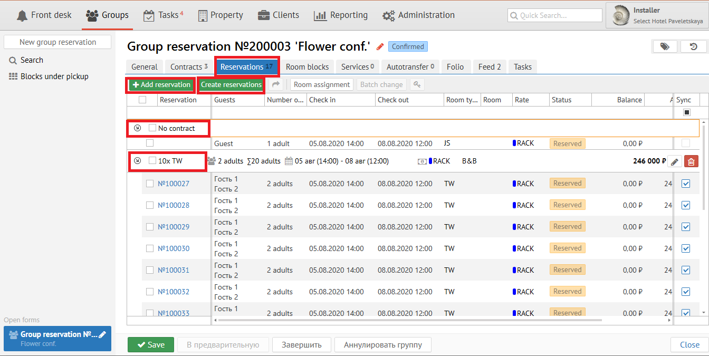Click the red trash icon for 10x TW
The image size is (709, 356).
(690, 161)
